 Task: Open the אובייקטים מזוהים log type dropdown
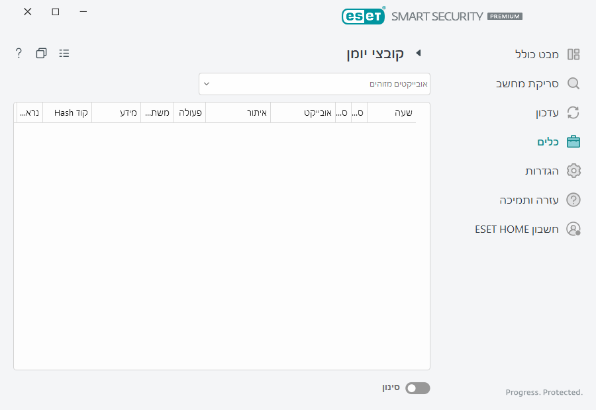click(315, 84)
